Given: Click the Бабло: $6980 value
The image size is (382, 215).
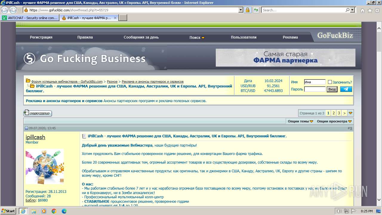Looking at the screenshot, I should click(42, 200).
